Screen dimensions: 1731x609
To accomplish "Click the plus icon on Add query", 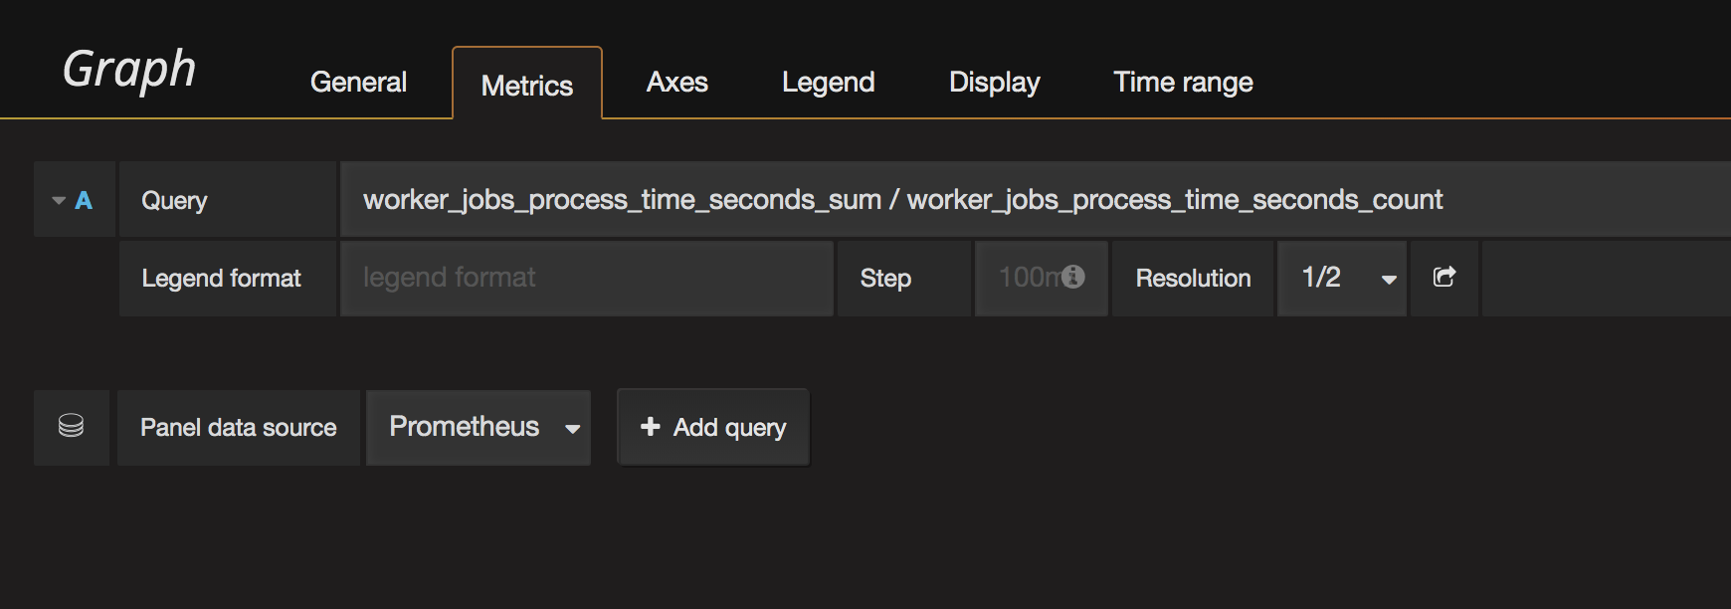I will point(651,427).
